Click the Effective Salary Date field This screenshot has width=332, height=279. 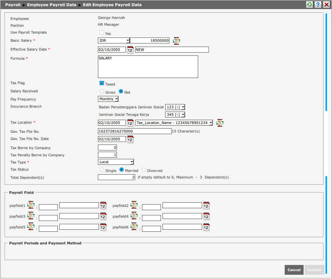[112, 50]
